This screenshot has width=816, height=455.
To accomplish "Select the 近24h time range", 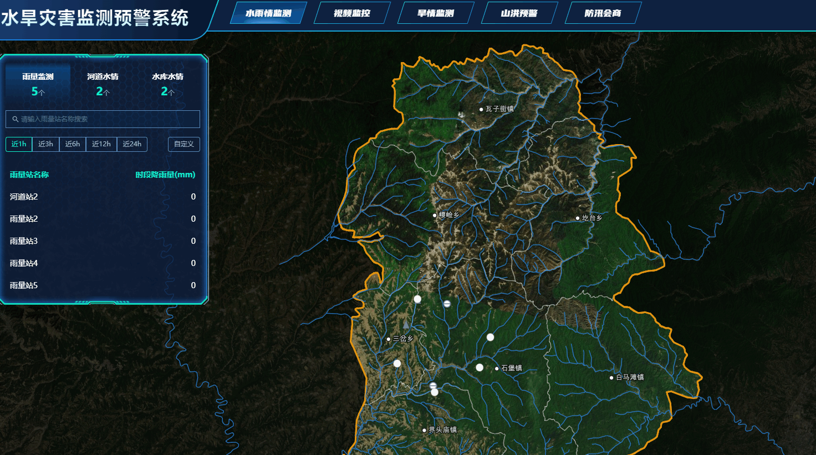I will pyautogui.click(x=132, y=144).
